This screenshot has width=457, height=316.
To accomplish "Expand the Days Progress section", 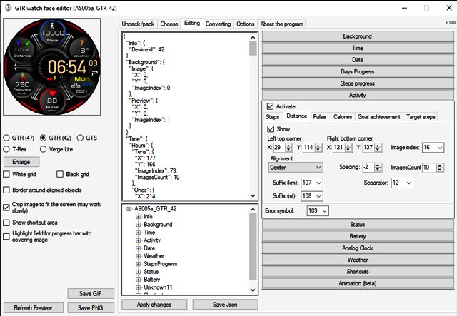I will pyautogui.click(x=358, y=71).
